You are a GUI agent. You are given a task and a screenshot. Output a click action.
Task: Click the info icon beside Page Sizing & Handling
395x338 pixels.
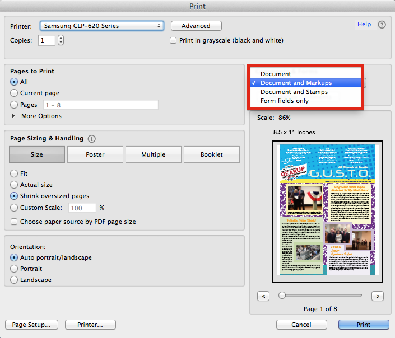[x=92, y=139]
